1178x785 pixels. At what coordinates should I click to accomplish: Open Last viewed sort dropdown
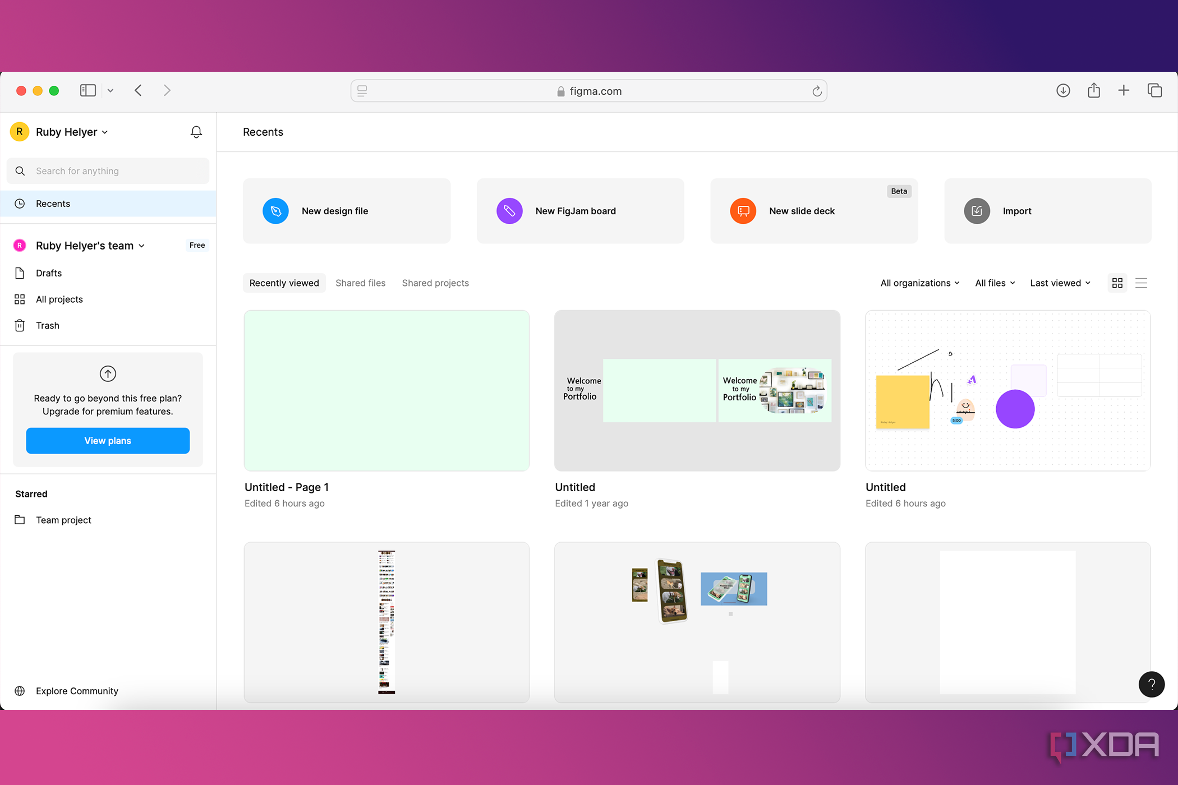[x=1060, y=283]
